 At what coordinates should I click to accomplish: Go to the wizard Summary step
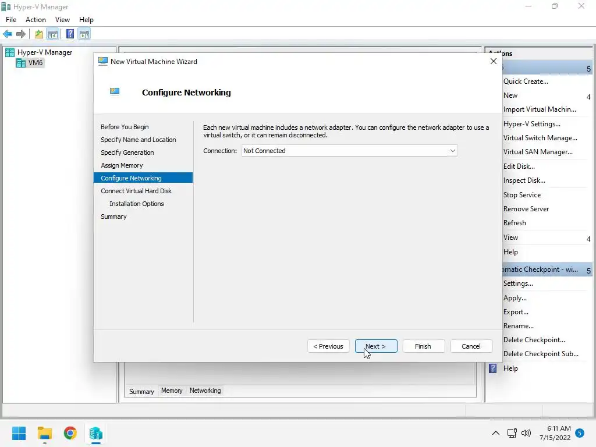[113, 217]
